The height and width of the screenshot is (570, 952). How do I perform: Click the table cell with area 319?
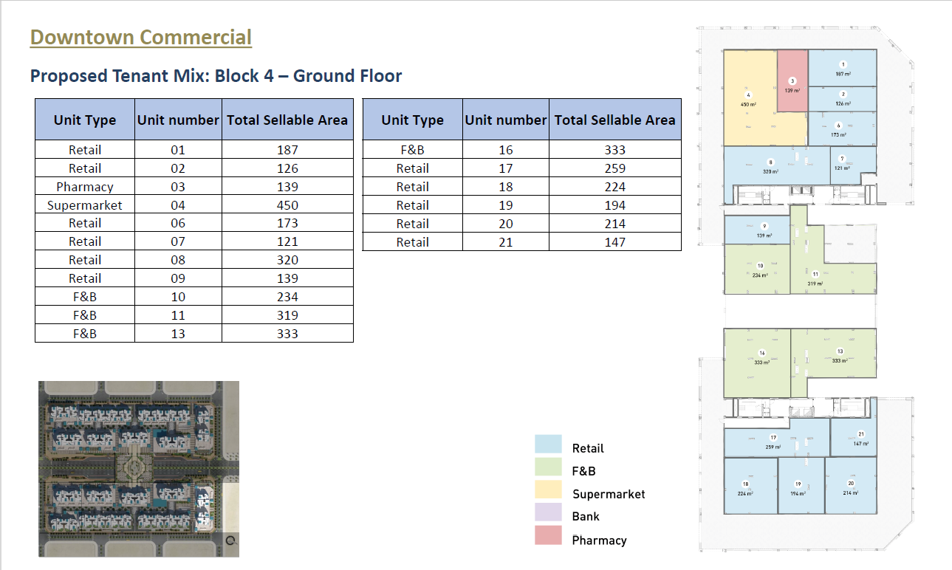click(287, 315)
